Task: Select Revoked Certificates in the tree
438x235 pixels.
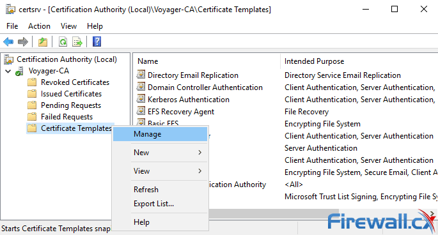Action: [x=75, y=82]
